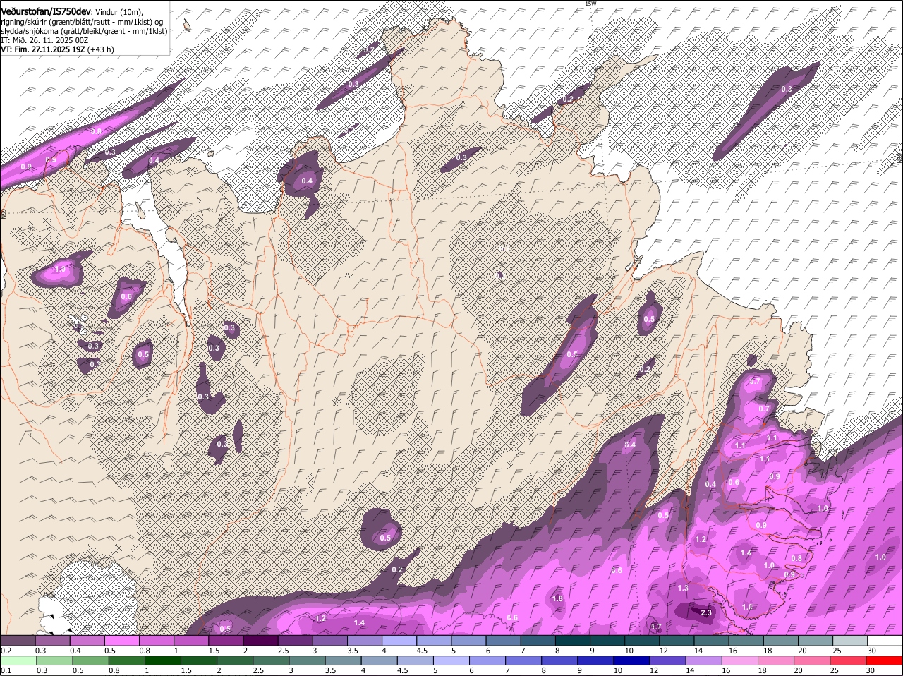Select white top legend swatch above 30
This screenshot has width=903, height=676.
click(885, 640)
